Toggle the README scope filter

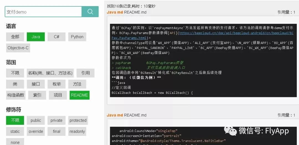tap(79, 95)
